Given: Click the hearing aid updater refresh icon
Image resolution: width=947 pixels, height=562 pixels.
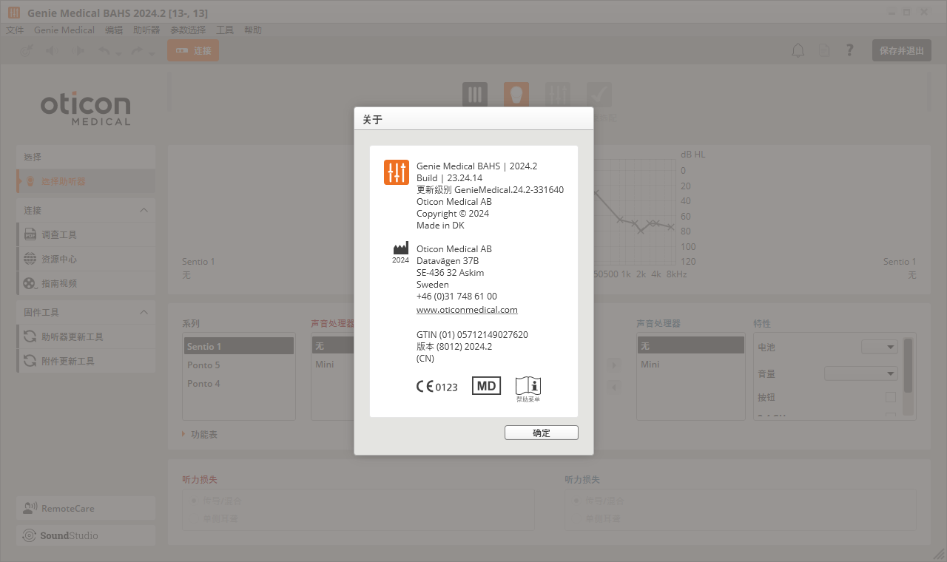Looking at the screenshot, I should (x=30, y=336).
